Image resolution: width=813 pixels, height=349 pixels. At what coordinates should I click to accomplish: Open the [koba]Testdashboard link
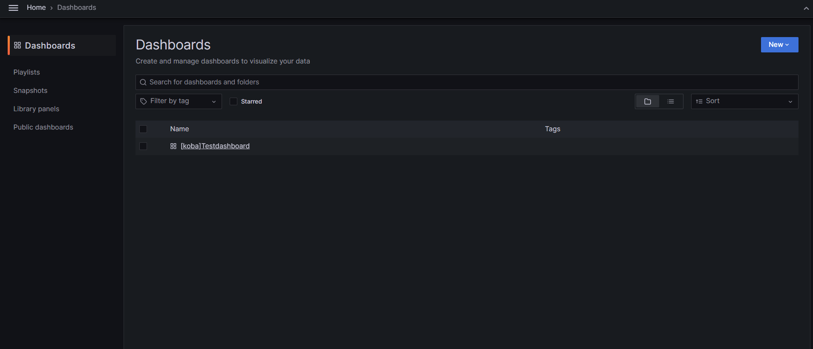[215, 146]
